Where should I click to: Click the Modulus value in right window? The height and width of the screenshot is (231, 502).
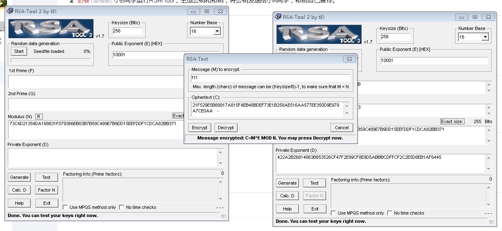401,129
